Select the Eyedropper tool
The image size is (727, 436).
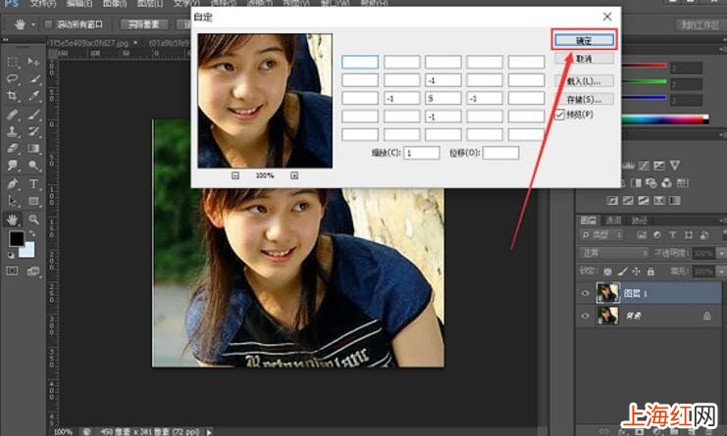(x=33, y=96)
